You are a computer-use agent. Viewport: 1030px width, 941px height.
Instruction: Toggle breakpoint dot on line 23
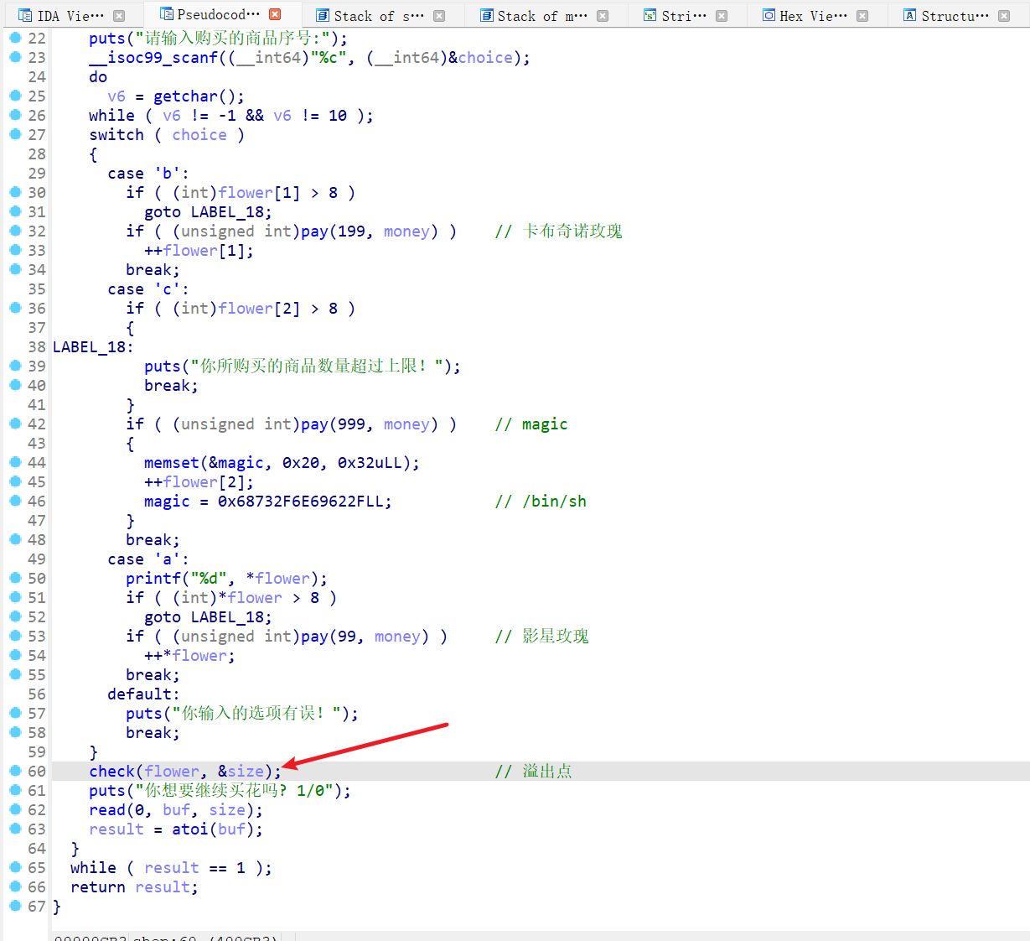click(x=15, y=57)
